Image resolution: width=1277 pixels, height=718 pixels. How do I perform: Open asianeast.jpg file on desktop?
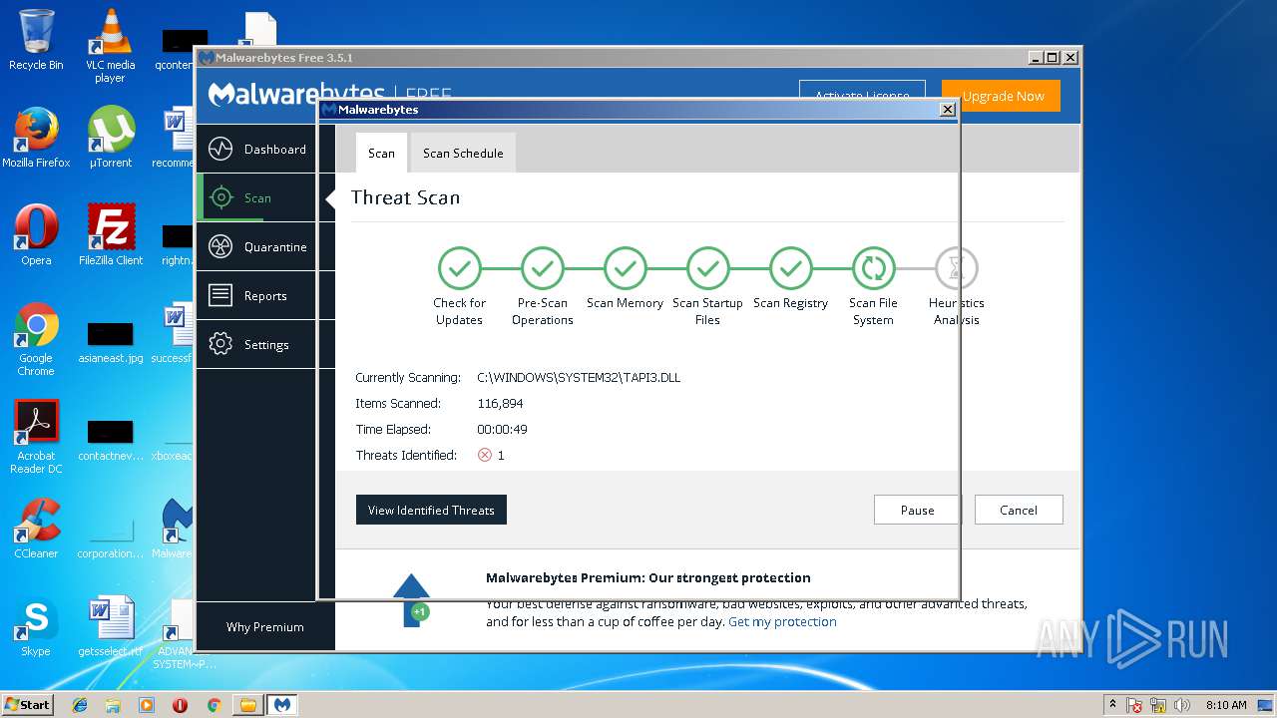pos(110,343)
